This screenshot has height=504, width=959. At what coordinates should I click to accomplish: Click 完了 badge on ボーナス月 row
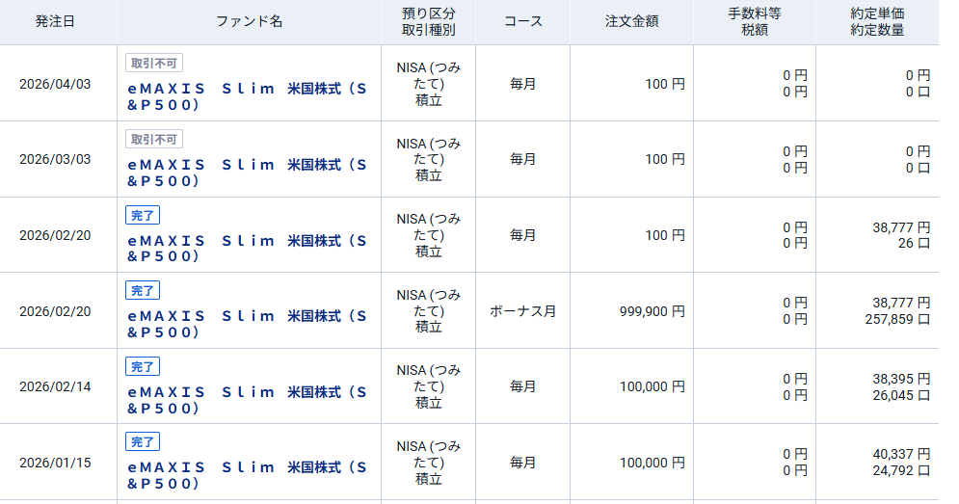click(143, 290)
